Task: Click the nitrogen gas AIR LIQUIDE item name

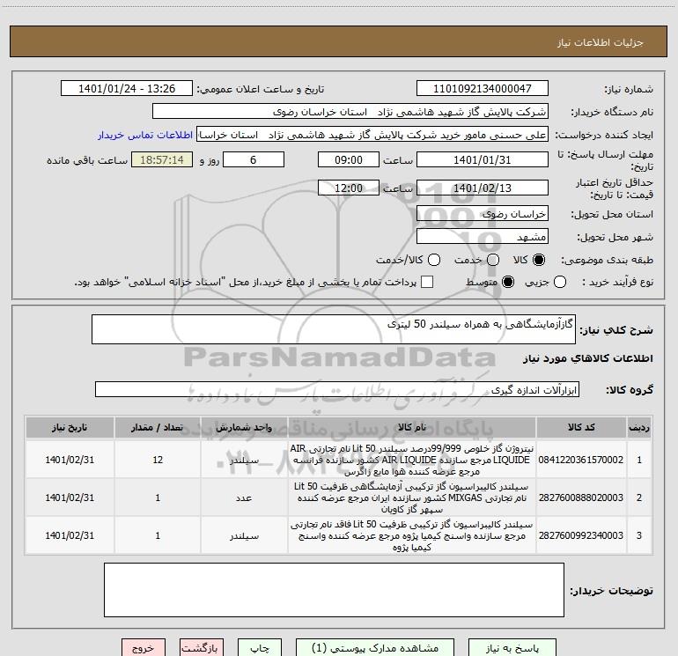Action: pos(412,460)
